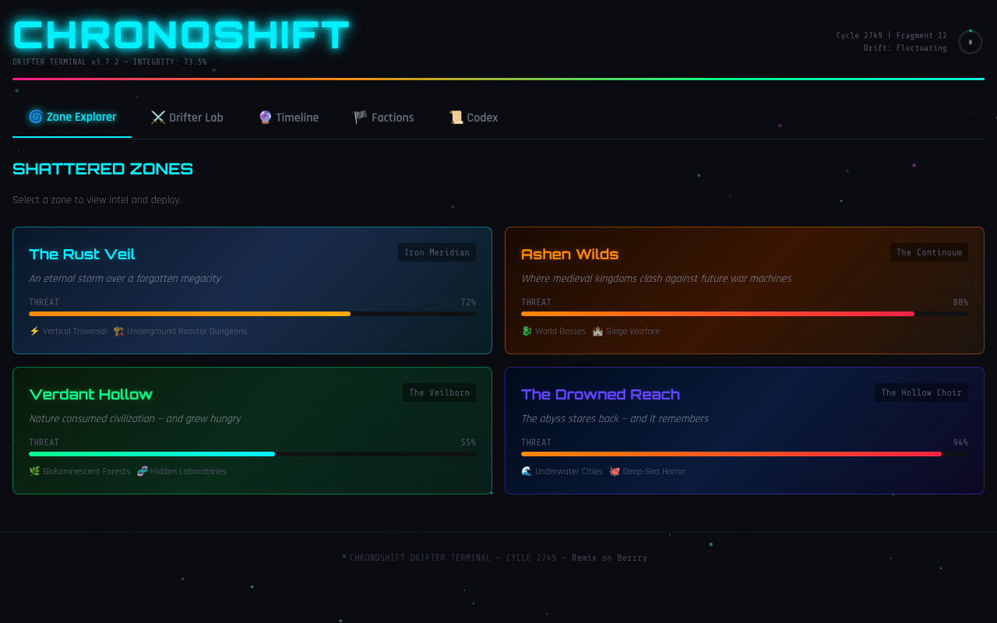Select the Verdant Hollow zone title
997x623 pixels.
point(90,394)
